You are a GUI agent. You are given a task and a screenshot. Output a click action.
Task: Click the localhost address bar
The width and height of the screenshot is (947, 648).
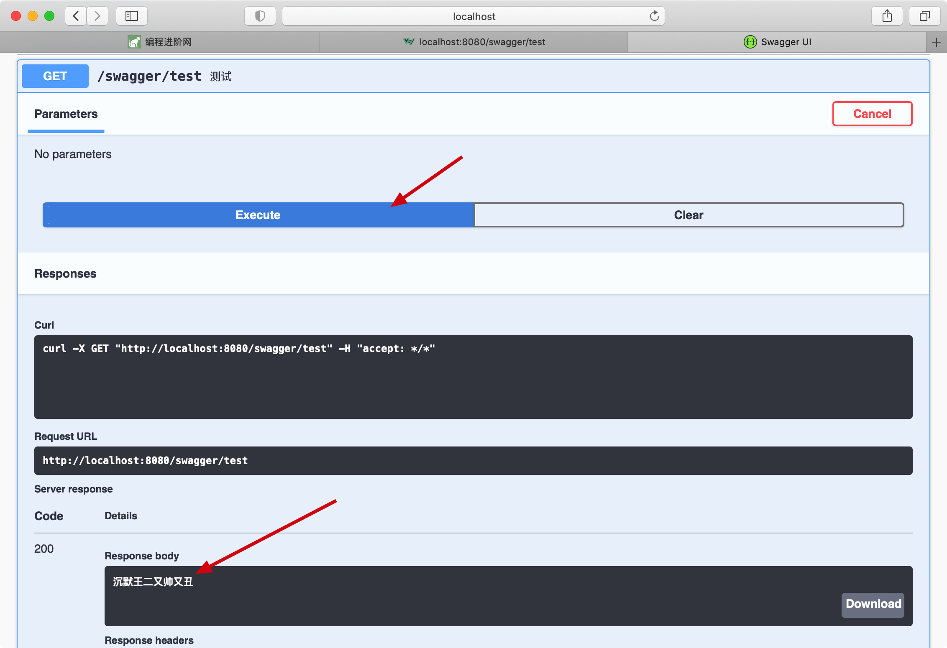[473, 16]
